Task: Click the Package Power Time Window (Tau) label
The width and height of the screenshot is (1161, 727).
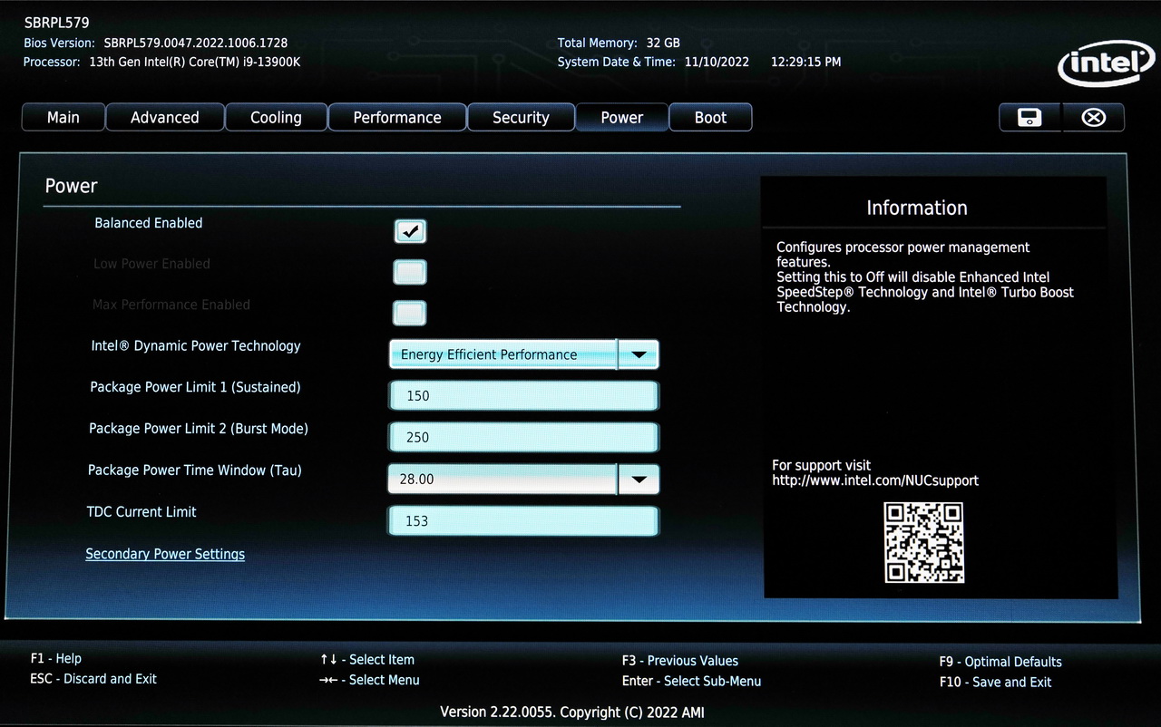Action: pyautogui.click(x=195, y=470)
